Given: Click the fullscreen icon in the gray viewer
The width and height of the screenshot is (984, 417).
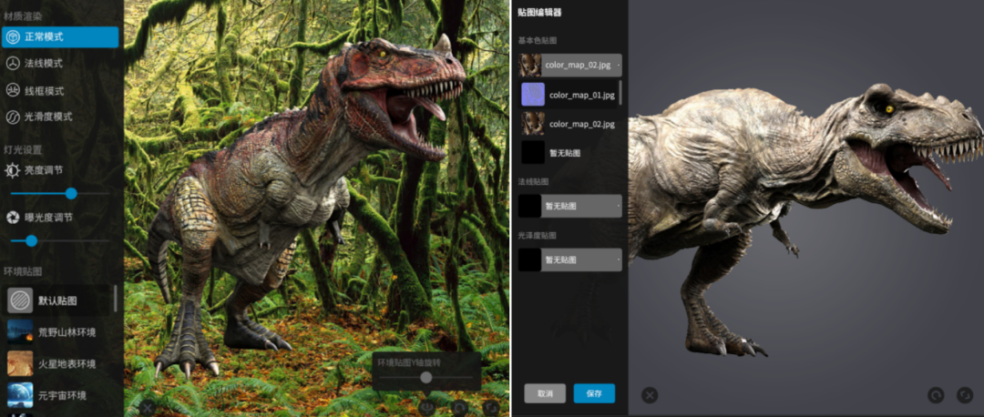Looking at the screenshot, I should click(965, 395).
